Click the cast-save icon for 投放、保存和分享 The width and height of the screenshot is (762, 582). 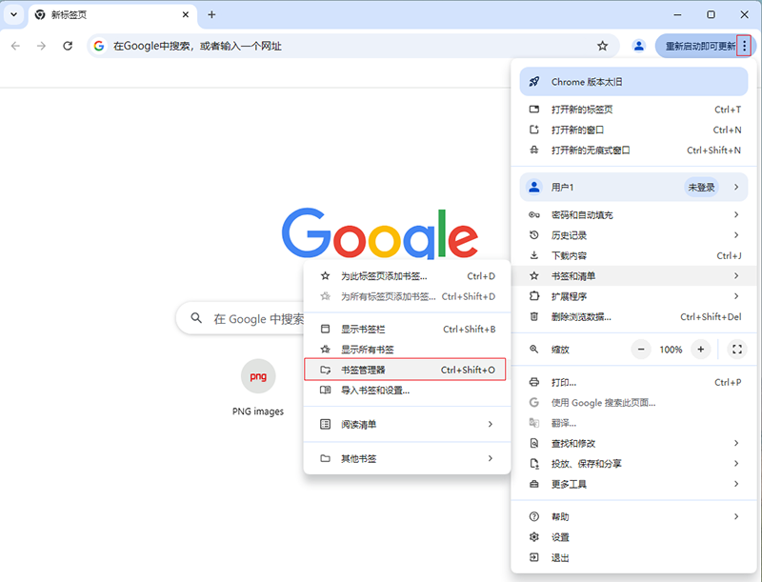(534, 464)
